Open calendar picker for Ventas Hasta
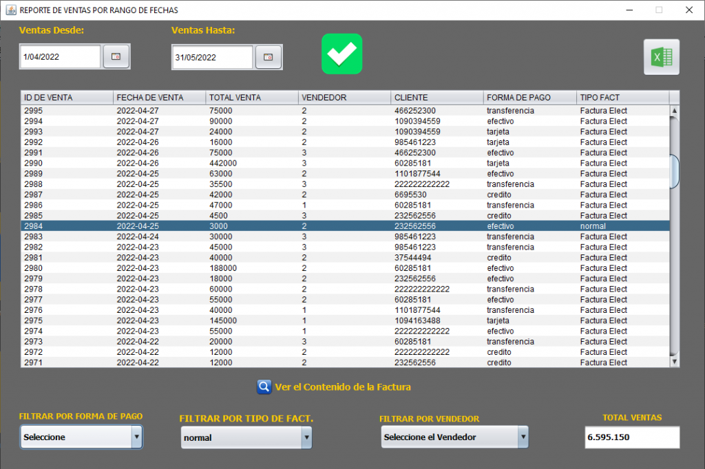The width and height of the screenshot is (705, 469). point(268,57)
